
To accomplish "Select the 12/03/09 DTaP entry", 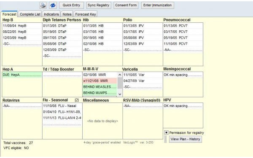I will tap(62, 50).
